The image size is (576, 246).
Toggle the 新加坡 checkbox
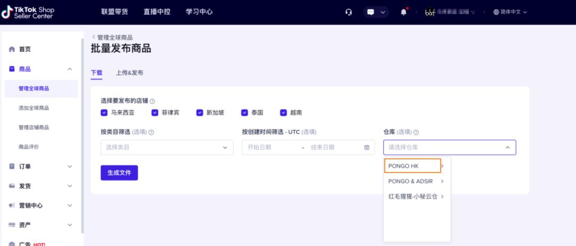click(x=199, y=113)
